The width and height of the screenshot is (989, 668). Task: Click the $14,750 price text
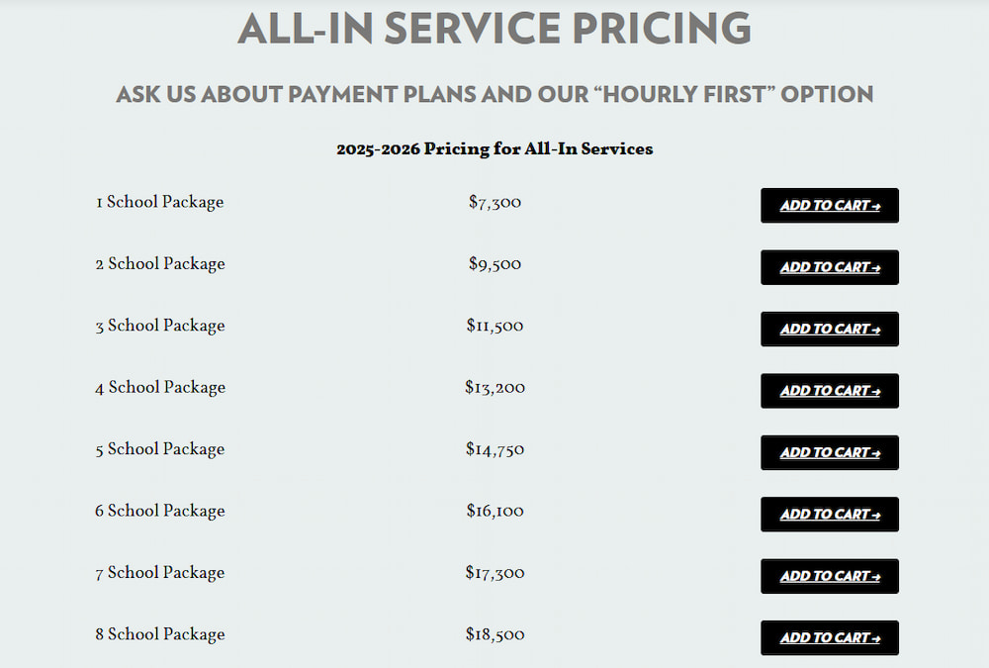pos(496,449)
